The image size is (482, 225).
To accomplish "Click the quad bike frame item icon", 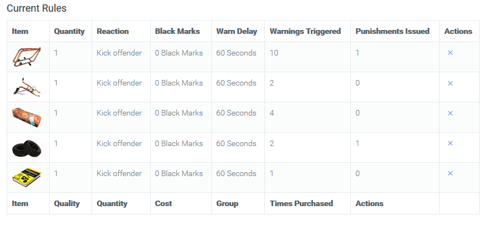I will 27,57.
